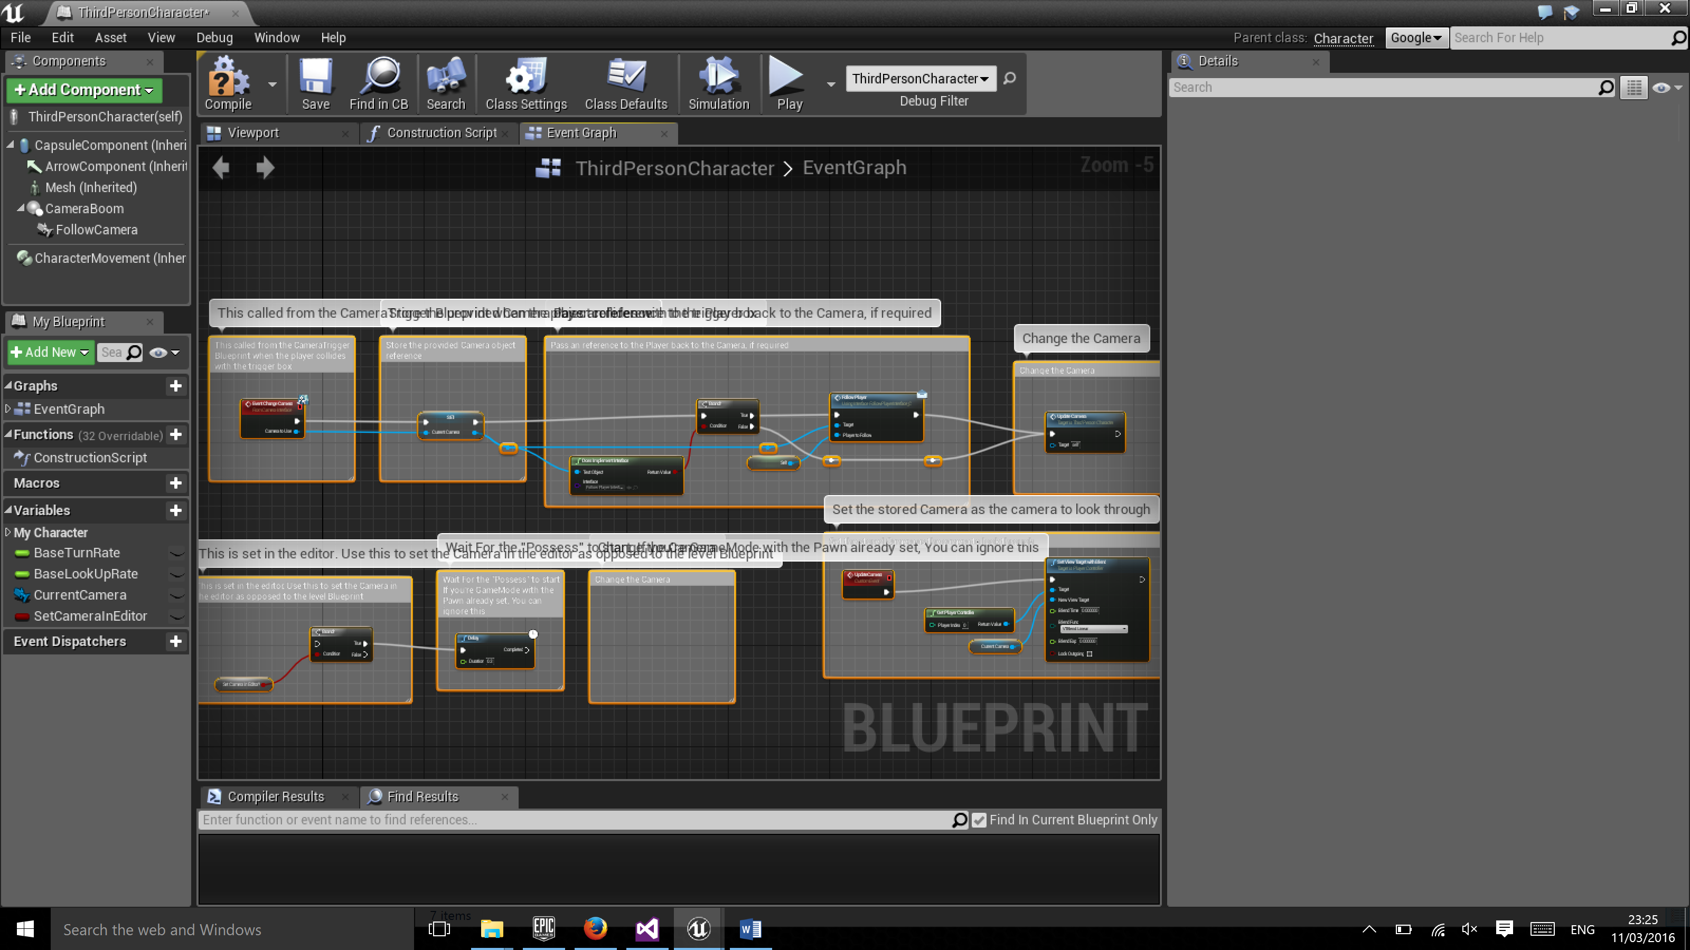Open Epic Games Launcher in the taskbar

[x=544, y=929]
